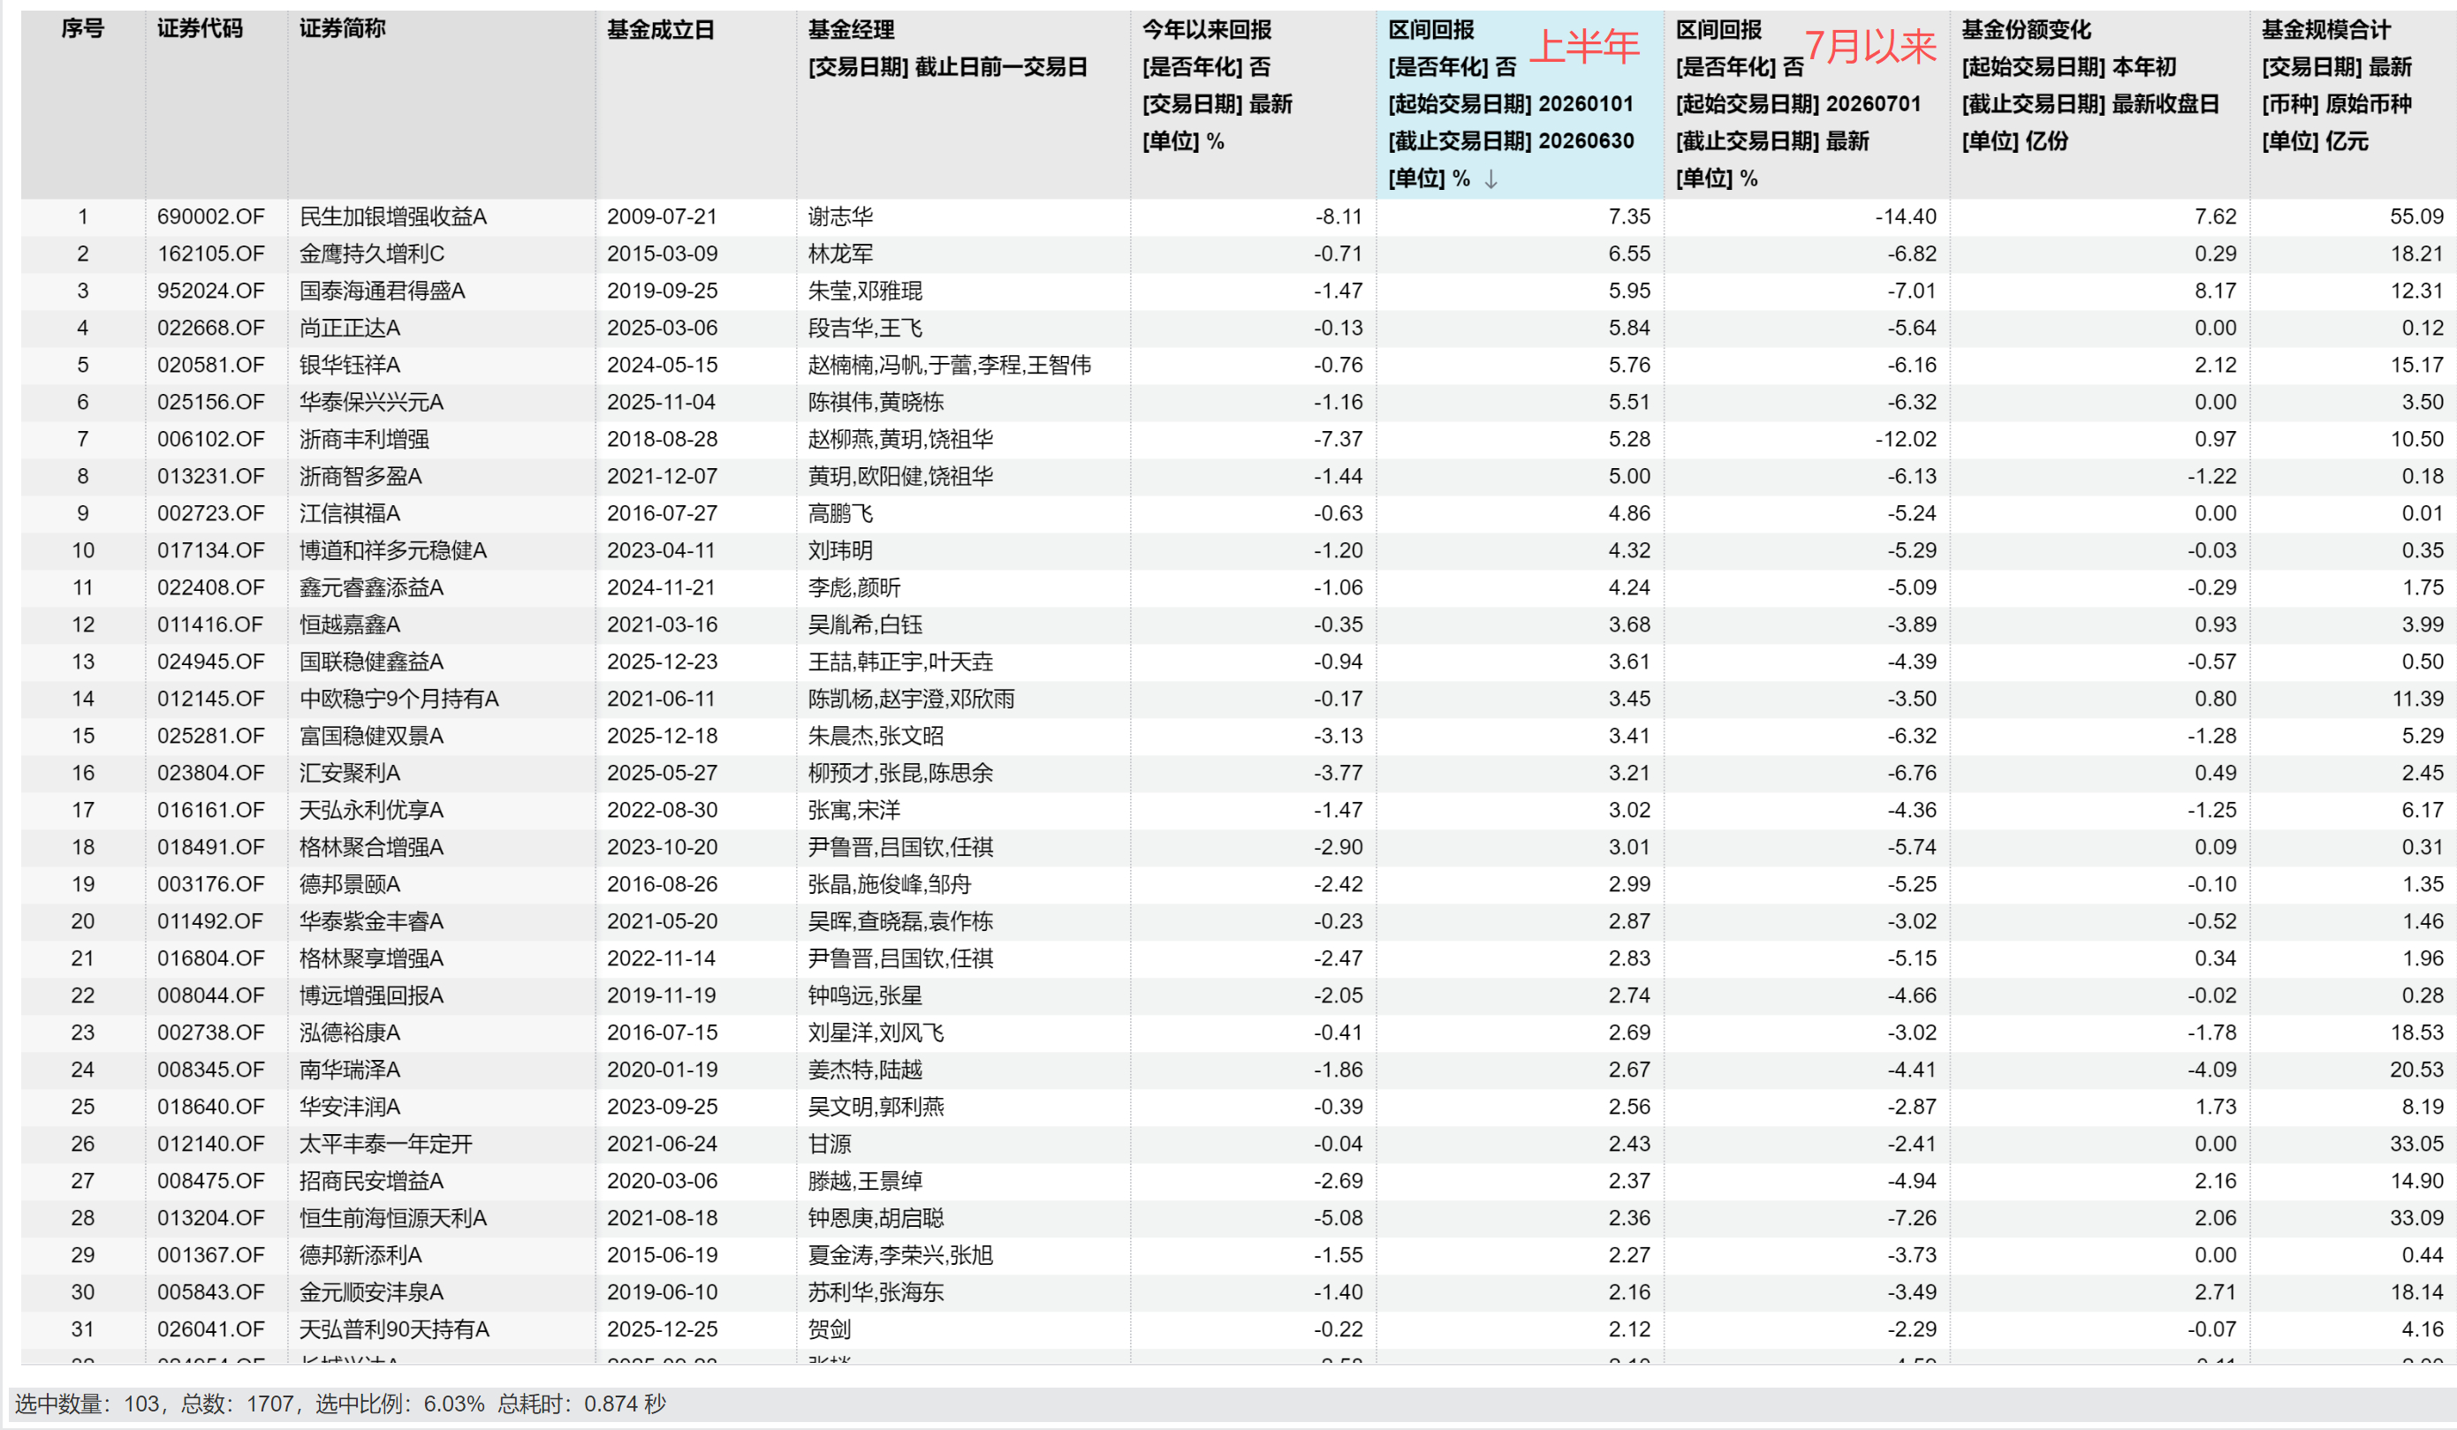Select fund name 南华瑞泽A
Image resolution: width=2457 pixels, height=1430 pixels.
tap(350, 1069)
